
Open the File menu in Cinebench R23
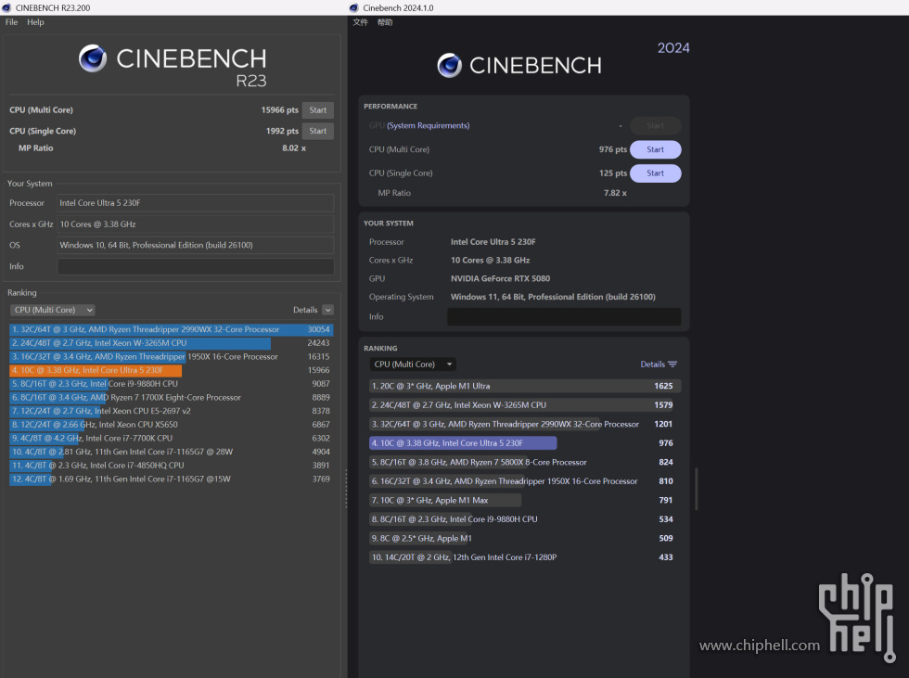click(x=11, y=22)
